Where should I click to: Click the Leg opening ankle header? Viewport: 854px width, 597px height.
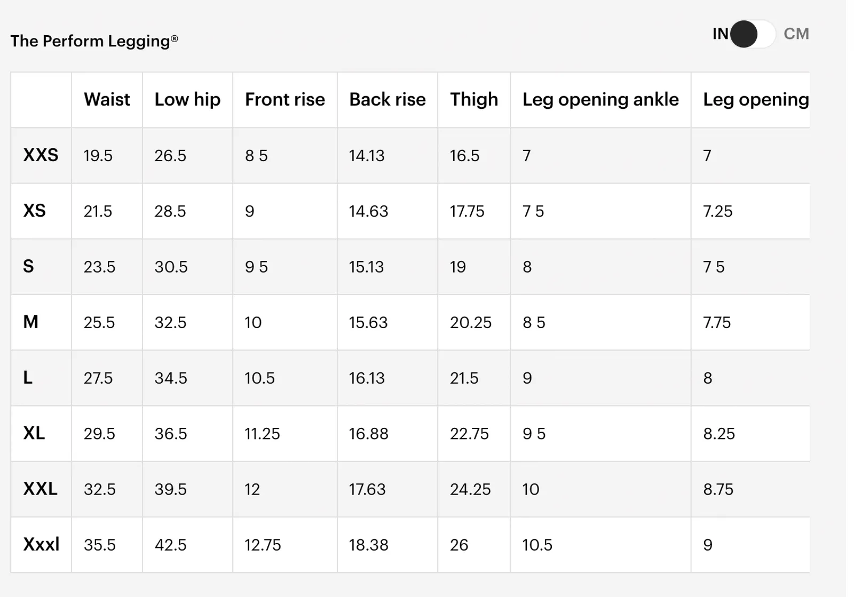click(600, 99)
